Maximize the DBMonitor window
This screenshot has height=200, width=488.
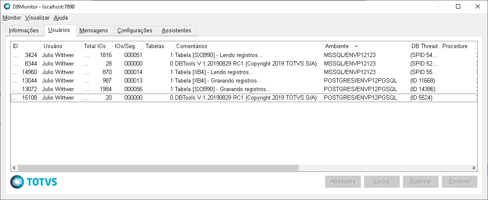(x=458, y=6)
